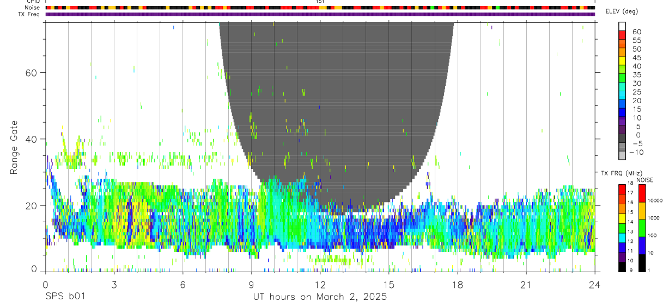Click the 'Noise' row label at top left

(33, 8)
